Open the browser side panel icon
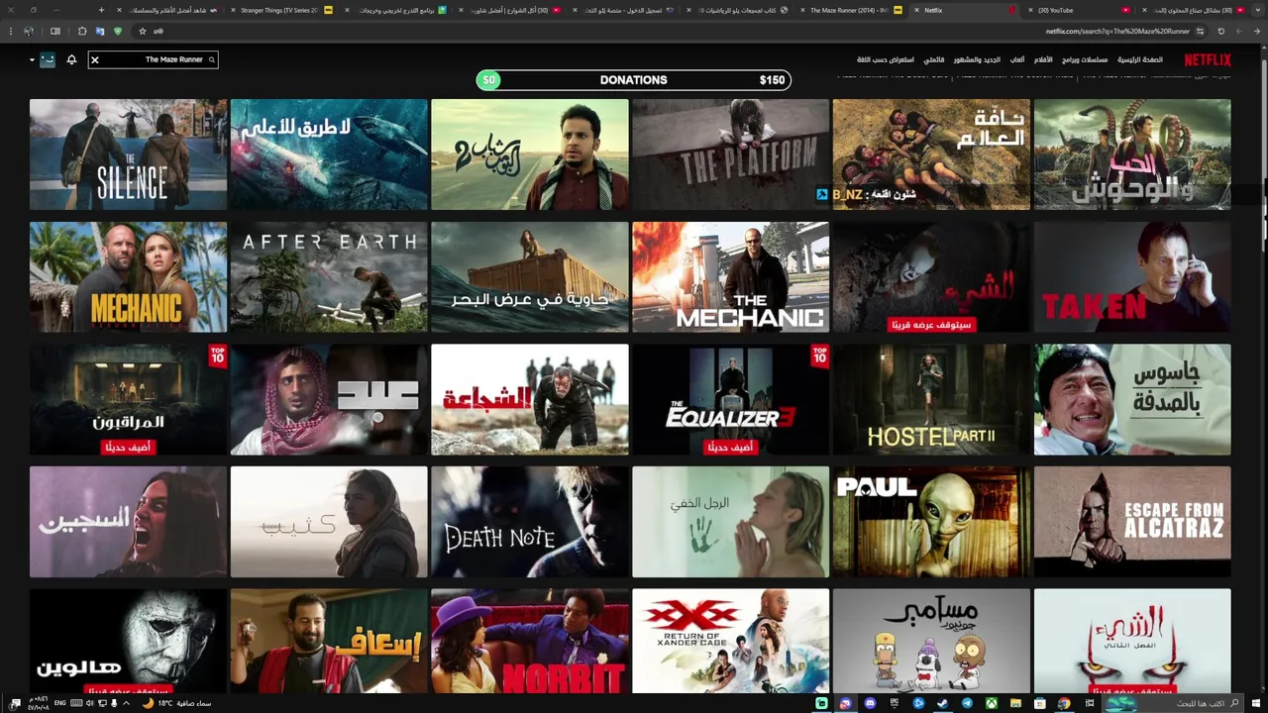 [x=55, y=31]
